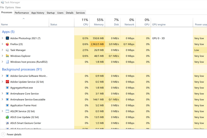Screen dimensions: 207x138
Task: Click the Firefox process icon
Action: point(7,44)
